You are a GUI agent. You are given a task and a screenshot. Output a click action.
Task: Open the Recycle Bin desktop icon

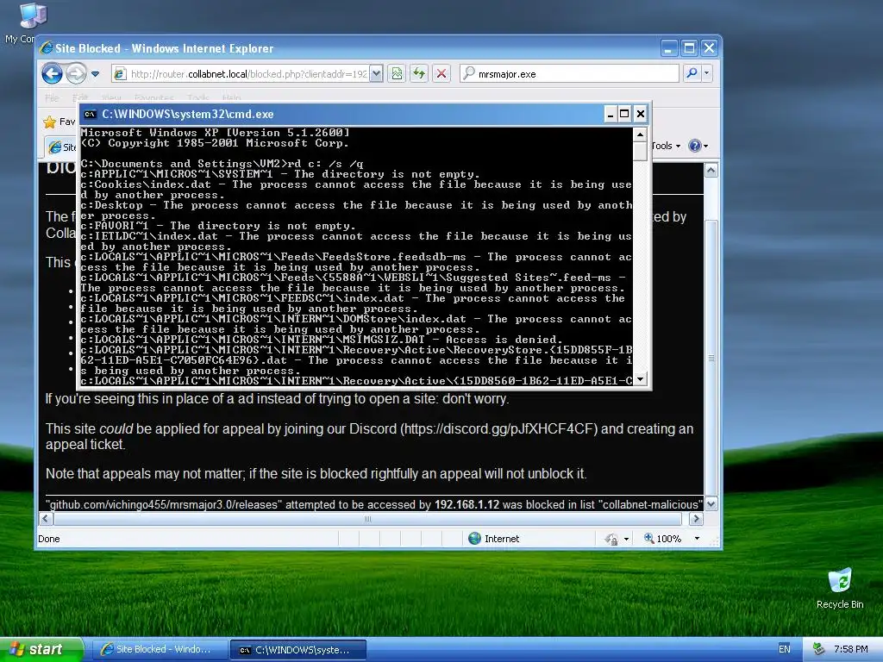(x=840, y=588)
